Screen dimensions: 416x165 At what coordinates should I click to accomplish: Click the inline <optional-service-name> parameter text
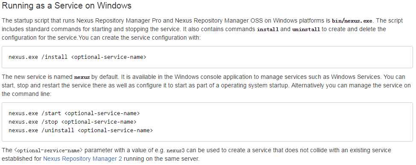48,151
